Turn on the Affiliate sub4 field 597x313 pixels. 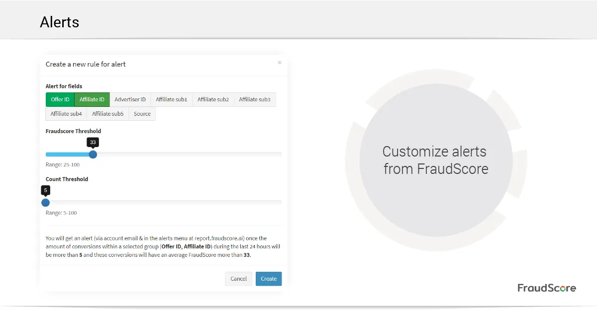66,114
